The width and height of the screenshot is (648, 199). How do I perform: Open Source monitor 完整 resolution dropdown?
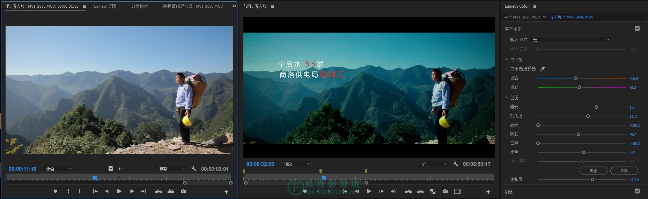pos(172,169)
